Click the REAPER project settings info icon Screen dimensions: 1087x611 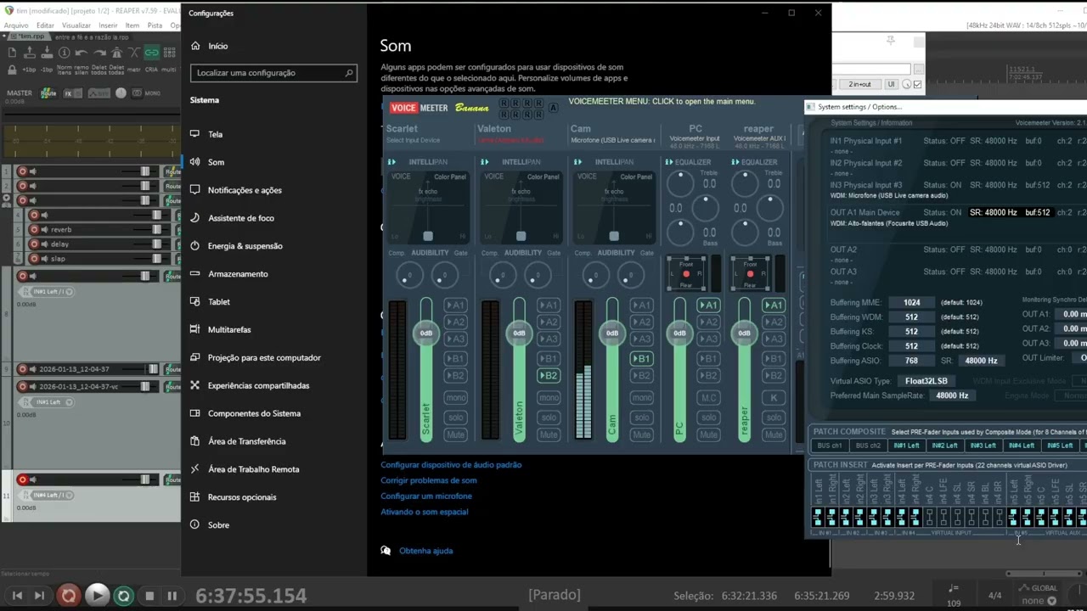pyautogui.click(x=64, y=53)
